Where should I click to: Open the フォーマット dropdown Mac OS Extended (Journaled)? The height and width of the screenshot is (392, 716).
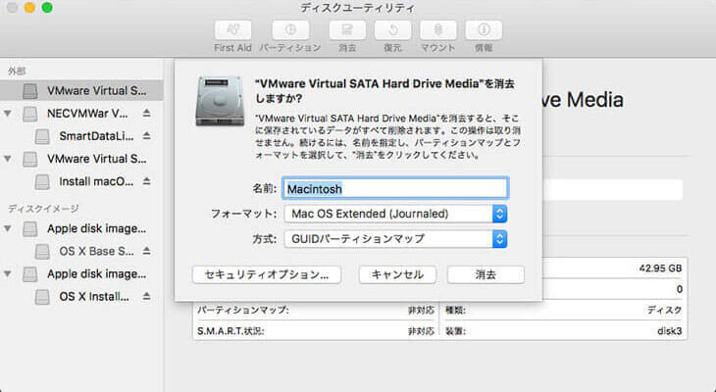coord(395,214)
